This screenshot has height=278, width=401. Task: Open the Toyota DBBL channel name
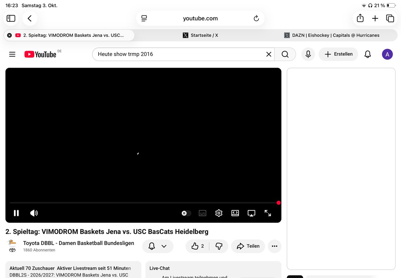click(x=79, y=243)
